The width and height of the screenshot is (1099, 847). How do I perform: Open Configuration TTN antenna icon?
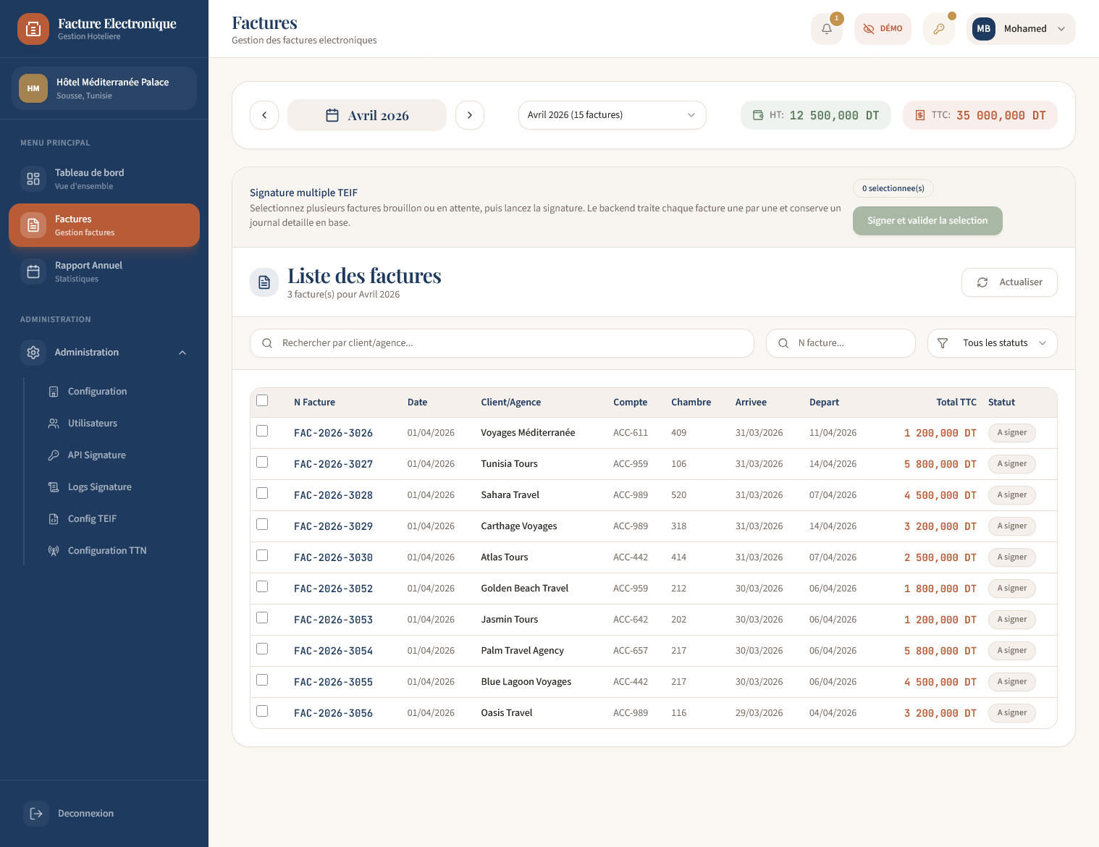pyautogui.click(x=54, y=551)
